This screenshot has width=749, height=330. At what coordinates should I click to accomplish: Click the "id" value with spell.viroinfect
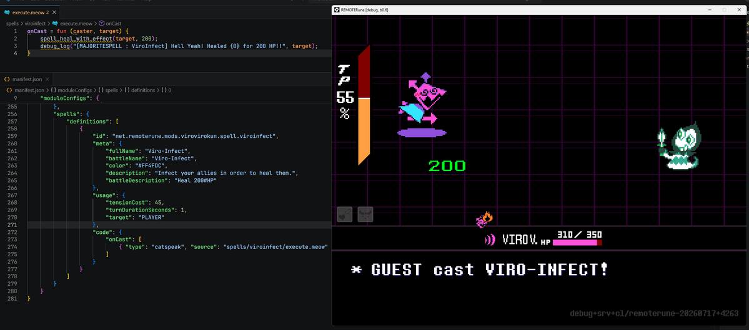194,136
